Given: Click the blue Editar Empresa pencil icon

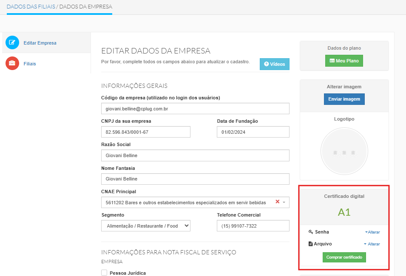Looking at the screenshot, I should pyautogui.click(x=12, y=43).
